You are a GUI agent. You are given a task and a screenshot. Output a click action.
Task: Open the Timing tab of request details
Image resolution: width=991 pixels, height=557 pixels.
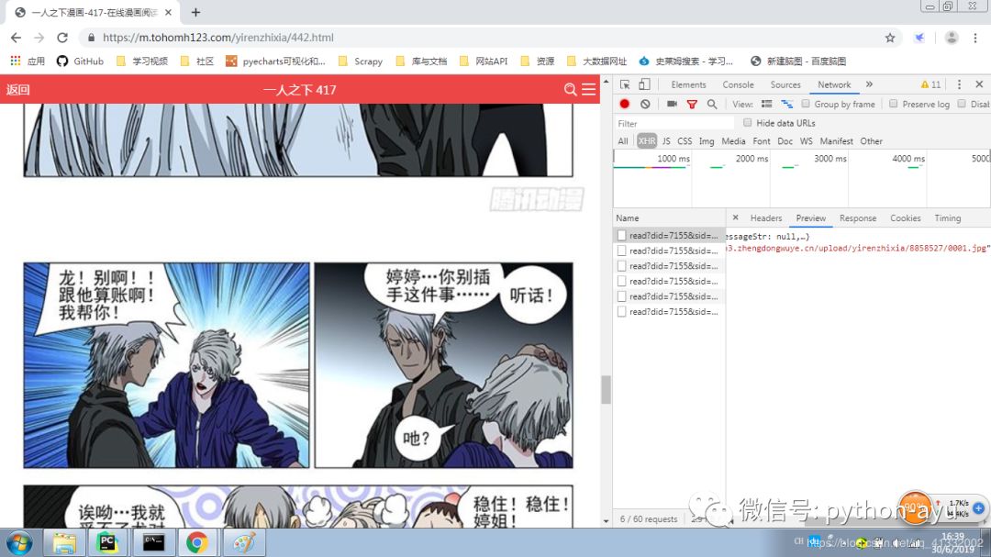[947, 218]
